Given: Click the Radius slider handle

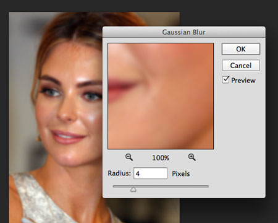Looking at the screenshot, I should (x=133, y=189).
